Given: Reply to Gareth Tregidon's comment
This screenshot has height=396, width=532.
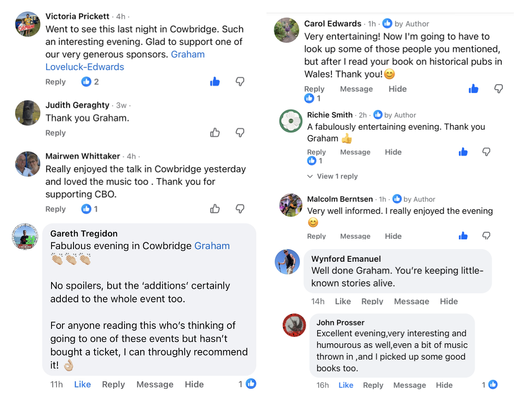Looking at the screenshot, I should pos(113,384).
